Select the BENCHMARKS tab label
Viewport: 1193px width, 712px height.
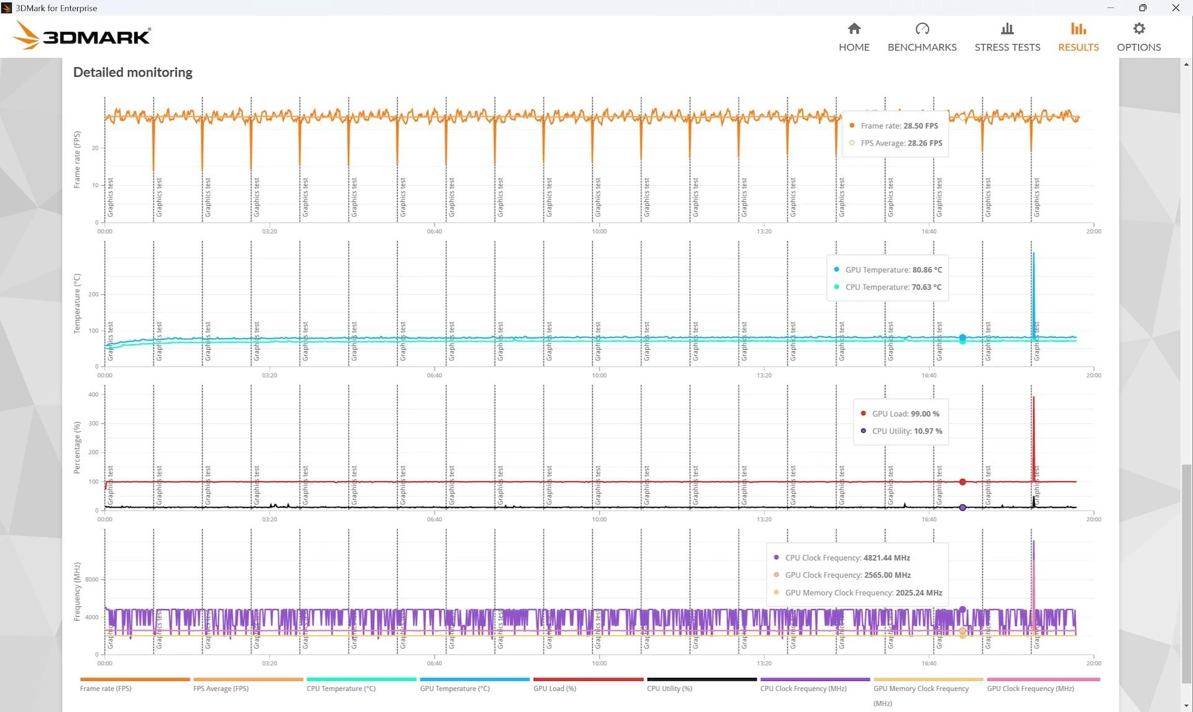point(921,47)
